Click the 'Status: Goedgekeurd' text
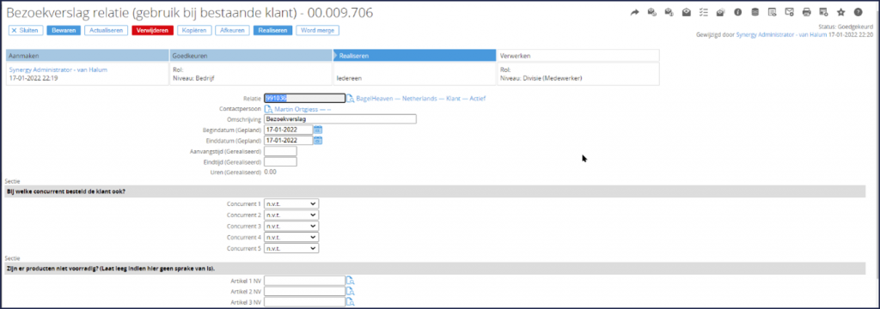 pos(846,27)
